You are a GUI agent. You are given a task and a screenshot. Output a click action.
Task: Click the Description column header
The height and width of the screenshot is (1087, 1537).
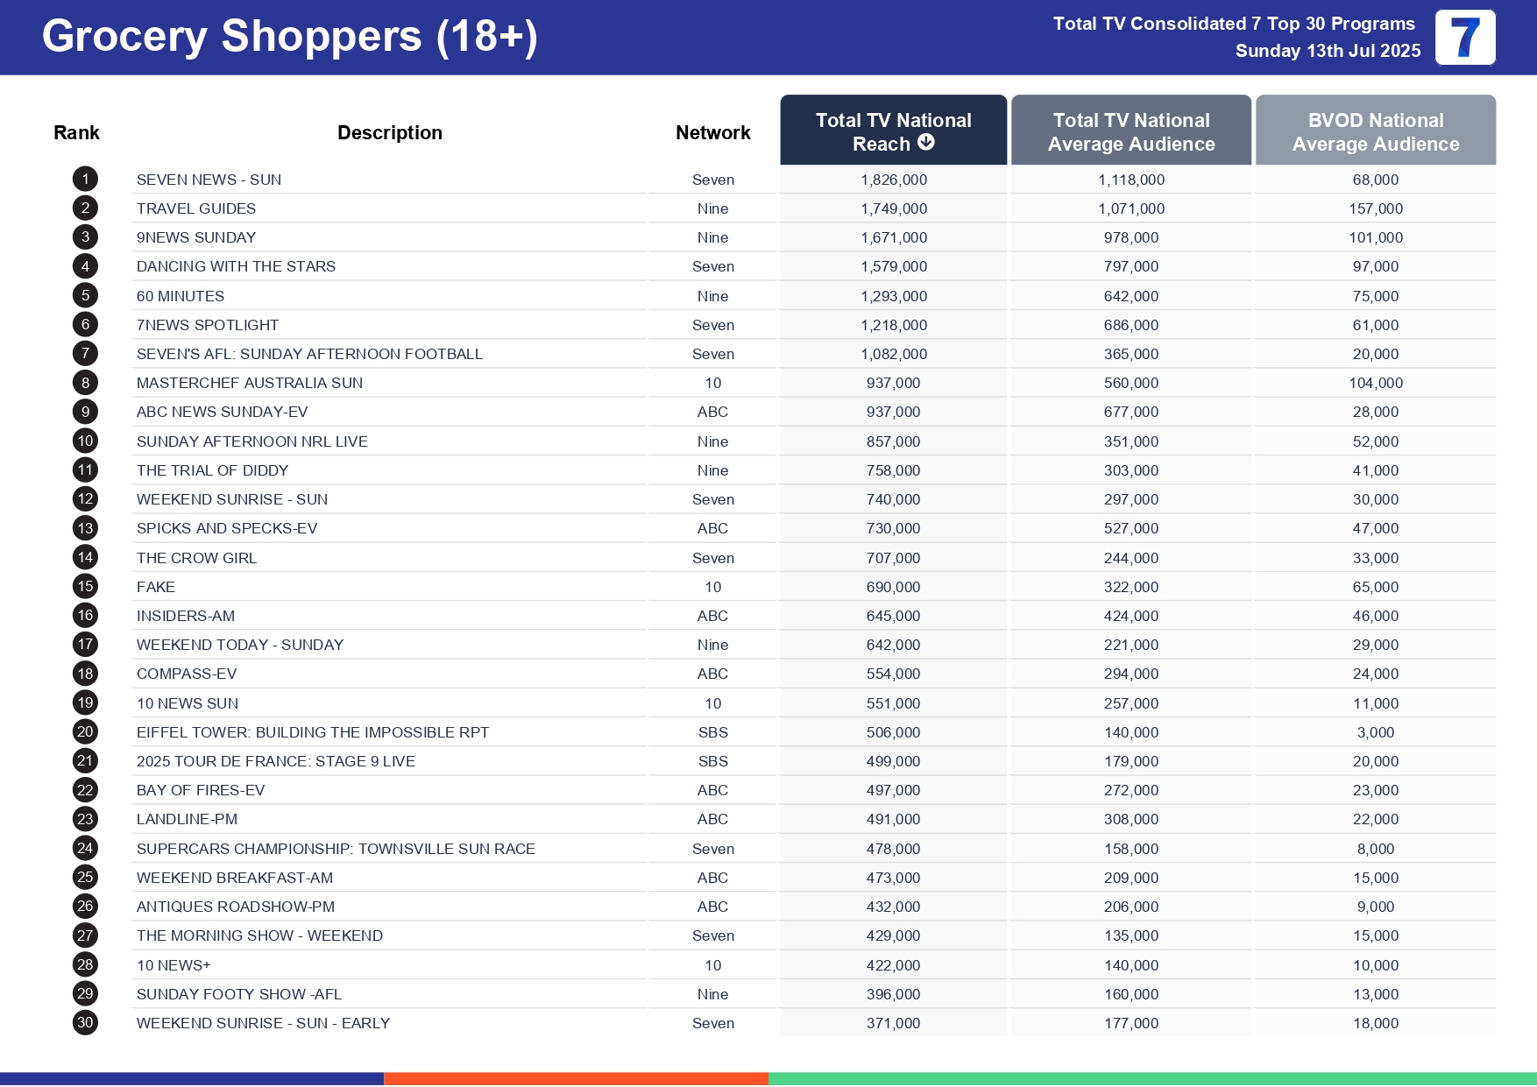[x=389, y=132]
